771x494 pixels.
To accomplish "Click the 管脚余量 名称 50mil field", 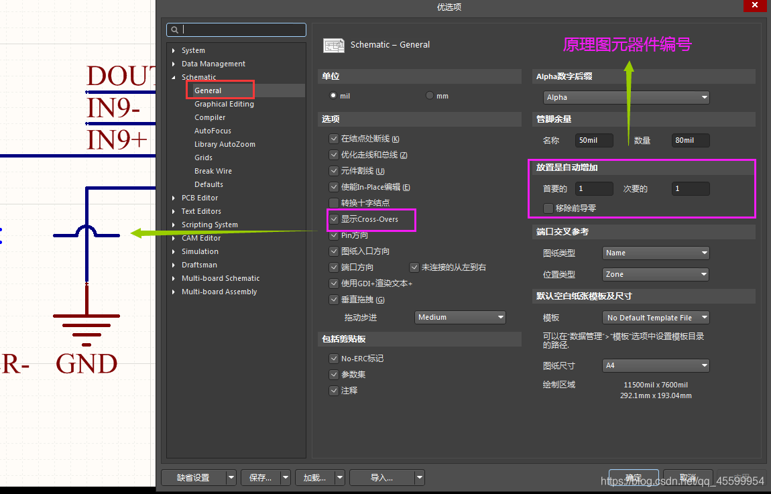I will [x=594, y=141].
